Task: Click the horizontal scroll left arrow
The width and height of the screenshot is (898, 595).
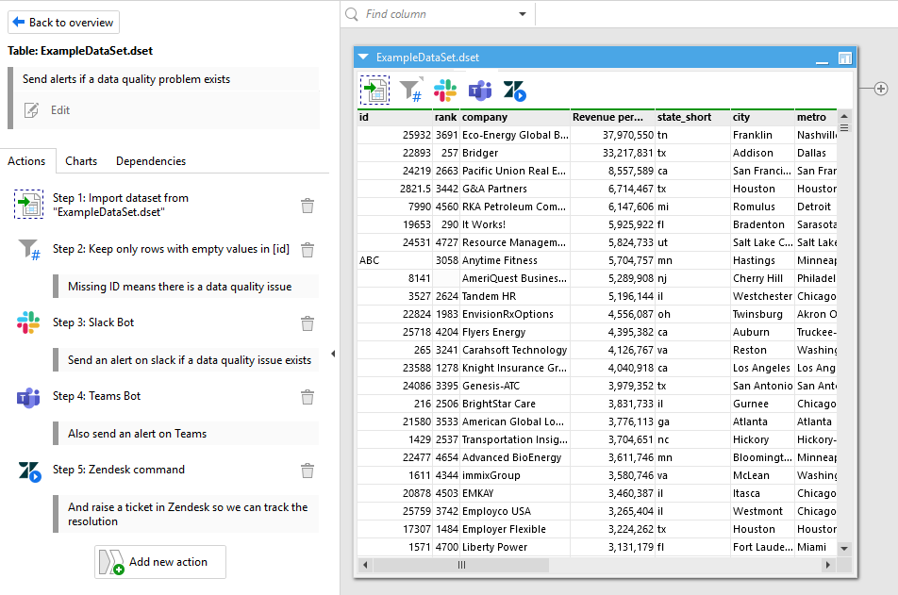Action: (x=365, y=565)
